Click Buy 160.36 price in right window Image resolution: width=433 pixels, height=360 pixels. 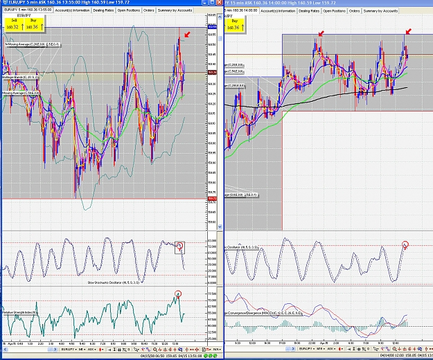coord(235,25)
